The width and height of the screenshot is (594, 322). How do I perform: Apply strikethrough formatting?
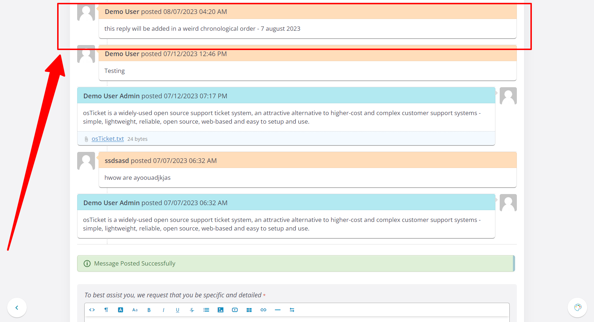tap(192, 310)
